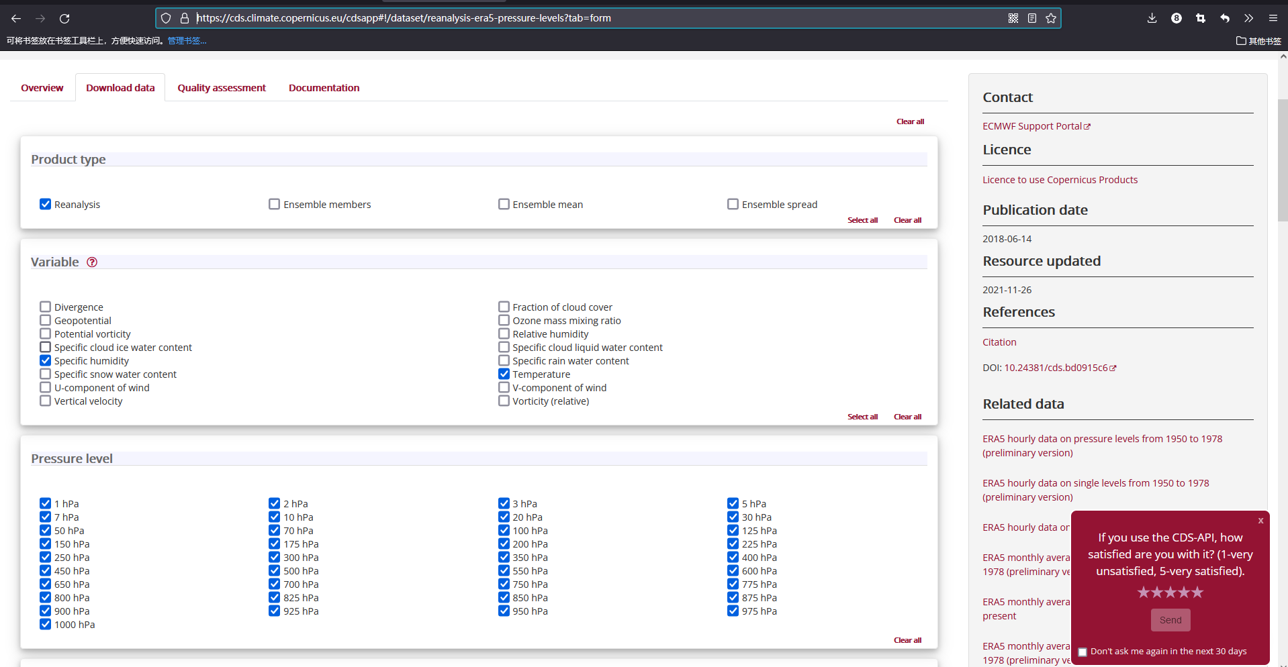The image size is (1288, 667).
Task: Check the Geopotential variable
Action: point(45,320)
